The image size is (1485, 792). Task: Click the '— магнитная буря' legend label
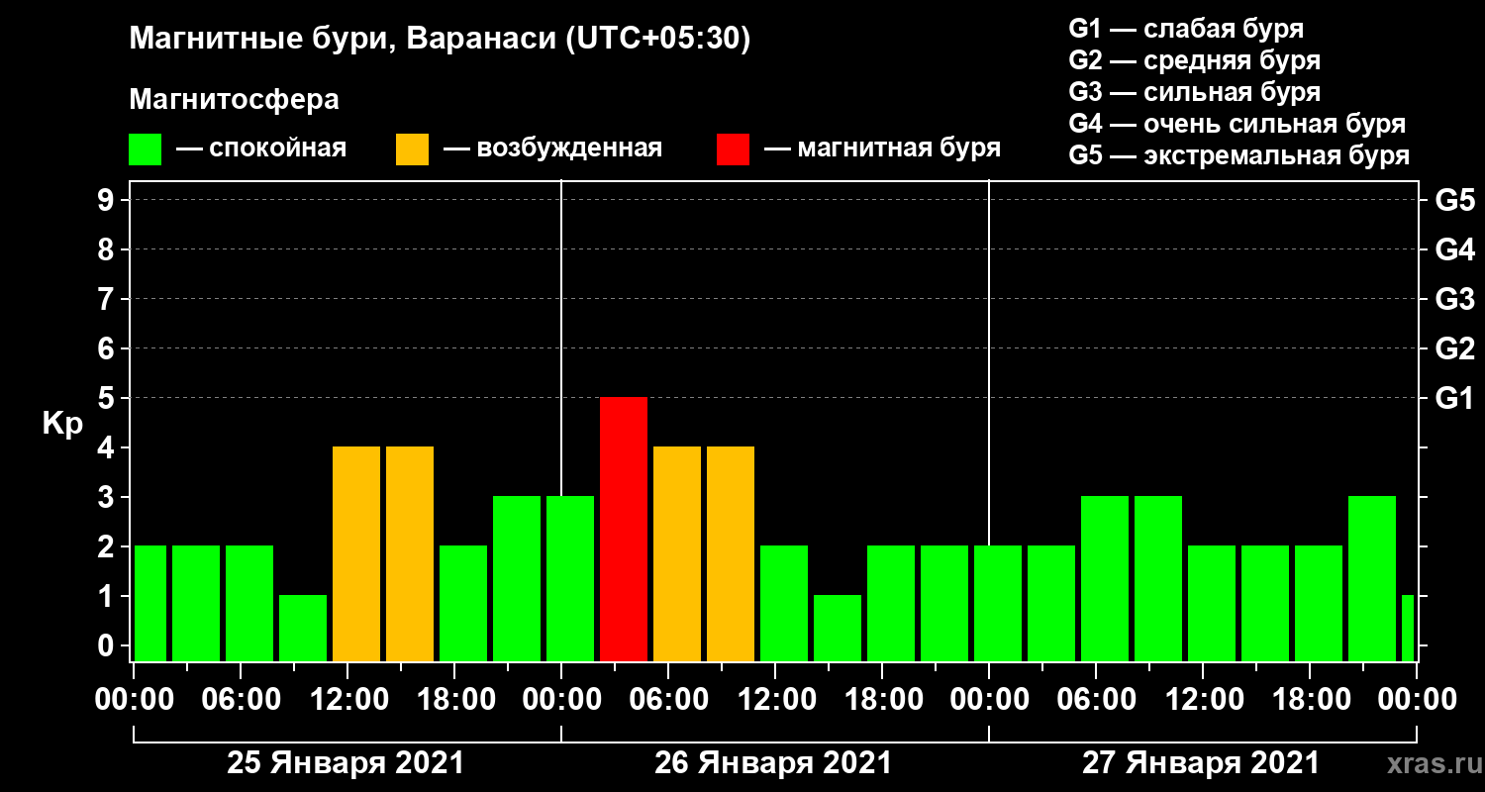click(883, 149)
